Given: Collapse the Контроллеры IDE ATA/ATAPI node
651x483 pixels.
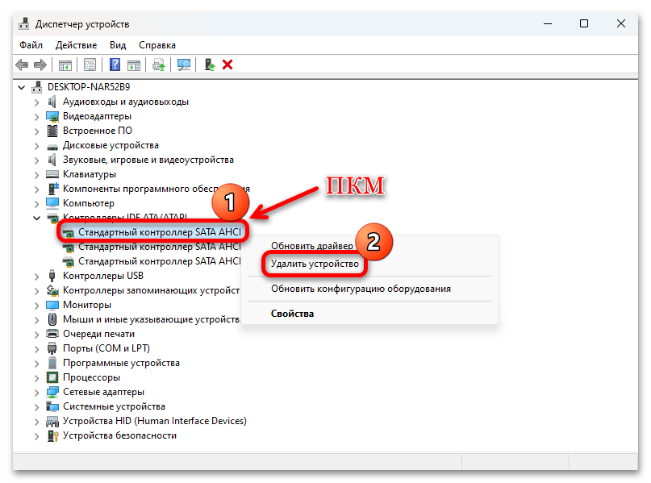Looking at the screenshot, I should tap(37, 218).
